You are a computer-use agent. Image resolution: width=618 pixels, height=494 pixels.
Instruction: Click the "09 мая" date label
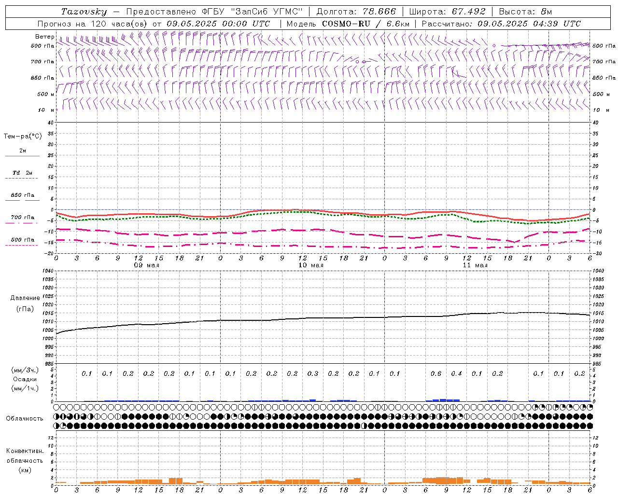pos(146,265)
